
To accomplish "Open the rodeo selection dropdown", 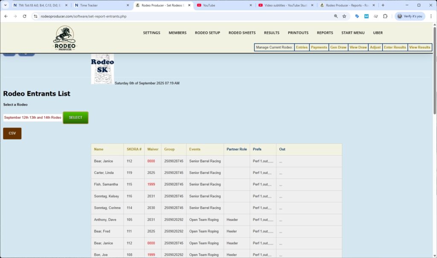I will pos(33,117).
